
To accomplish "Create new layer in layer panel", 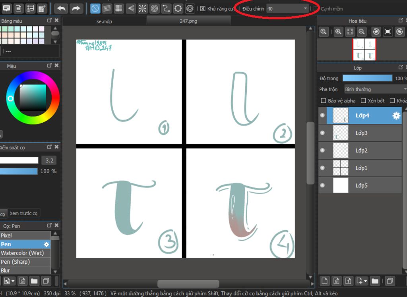I will (x=324, y=281).
